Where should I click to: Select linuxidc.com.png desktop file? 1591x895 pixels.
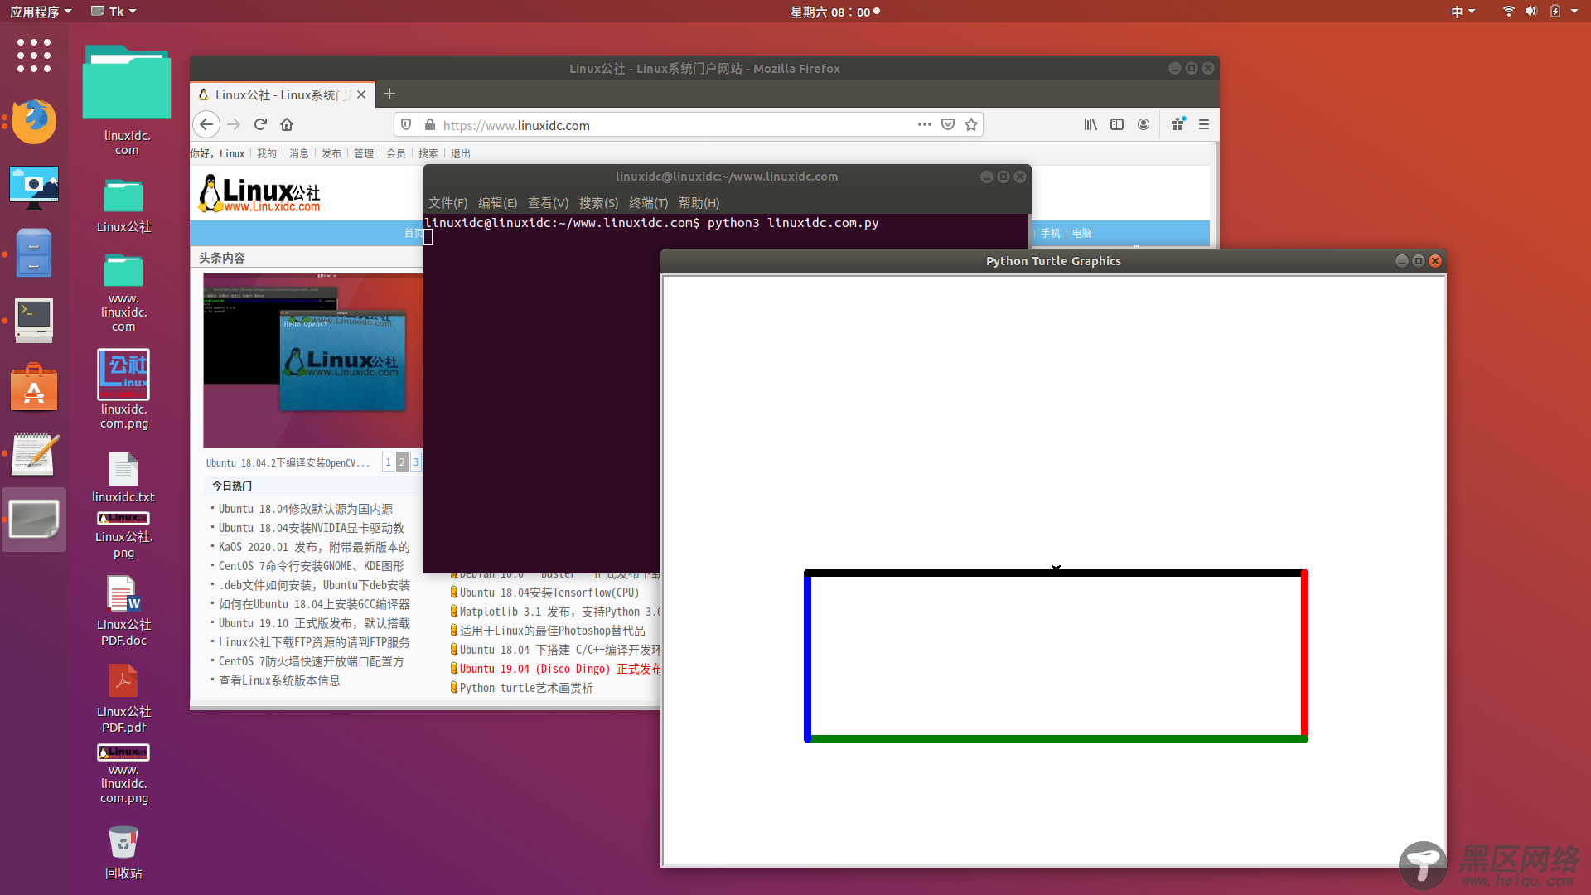[x=123, y=389]
